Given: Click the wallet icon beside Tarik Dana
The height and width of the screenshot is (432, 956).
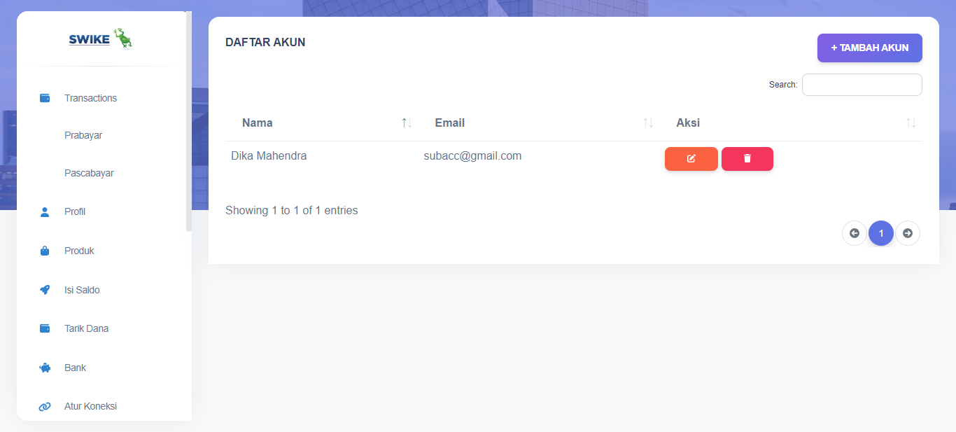Looking at the screenshot, I should [x=45, y=328].
